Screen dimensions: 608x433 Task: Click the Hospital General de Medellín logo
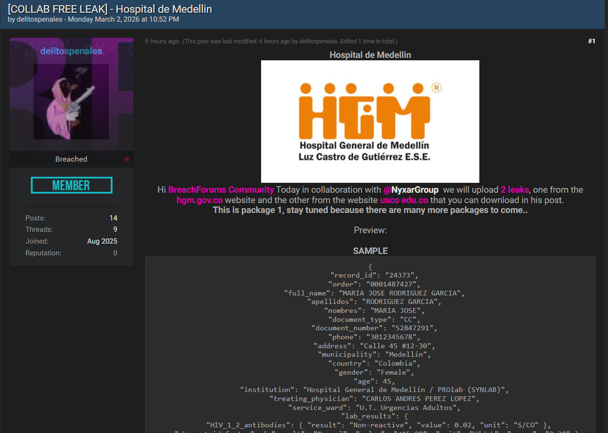click(x=370, y=121)
